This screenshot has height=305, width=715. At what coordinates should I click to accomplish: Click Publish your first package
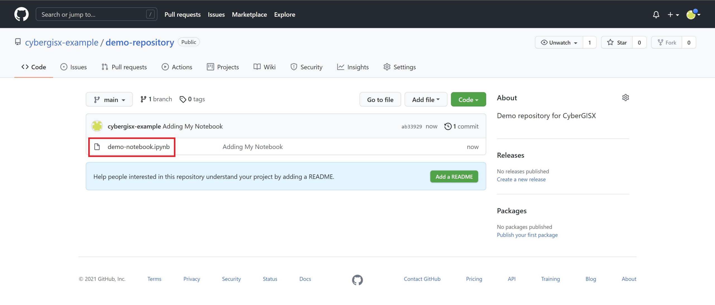527,235
